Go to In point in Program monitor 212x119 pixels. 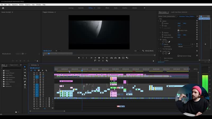click(x=91, y=58)
